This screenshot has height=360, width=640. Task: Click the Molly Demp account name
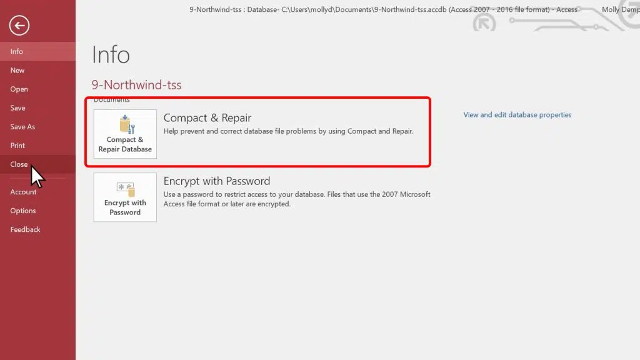coord(620,9)
